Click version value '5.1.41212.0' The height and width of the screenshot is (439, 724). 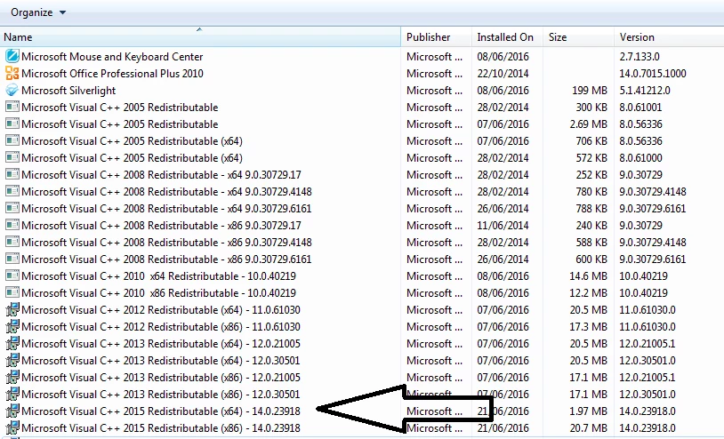coord(645,91)
